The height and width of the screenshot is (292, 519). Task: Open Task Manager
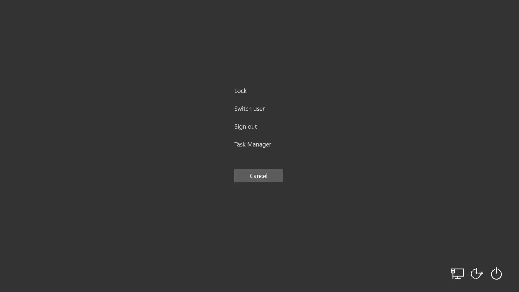(x=253, y=144)
